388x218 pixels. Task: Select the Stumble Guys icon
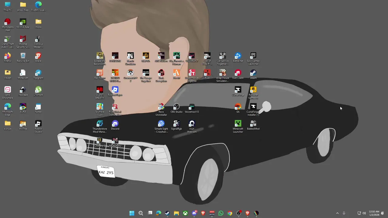pos(100,110)
